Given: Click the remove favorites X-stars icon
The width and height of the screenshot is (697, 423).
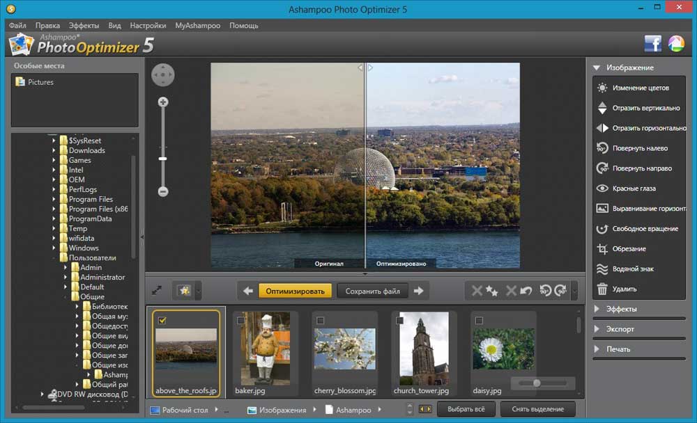Looking at the screenshot, I should pos(484,292).
